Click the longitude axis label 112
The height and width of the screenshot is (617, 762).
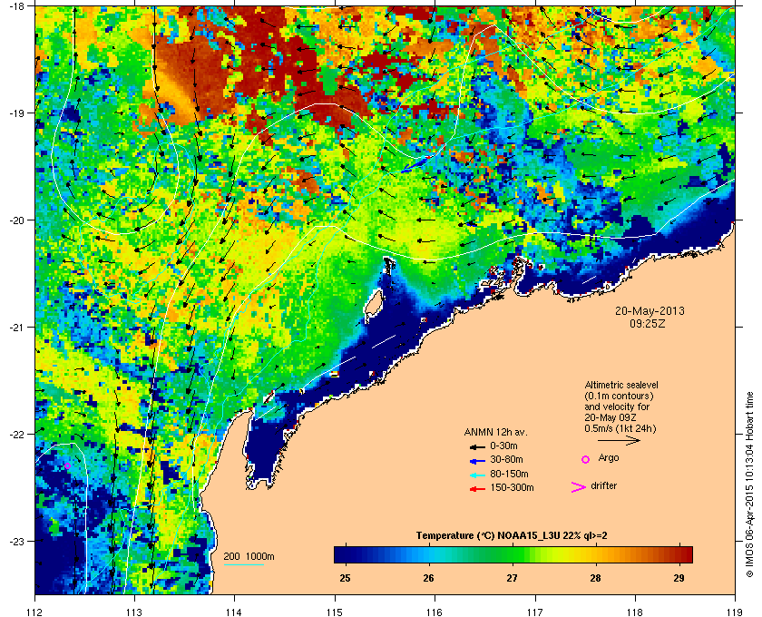point(35,612)
